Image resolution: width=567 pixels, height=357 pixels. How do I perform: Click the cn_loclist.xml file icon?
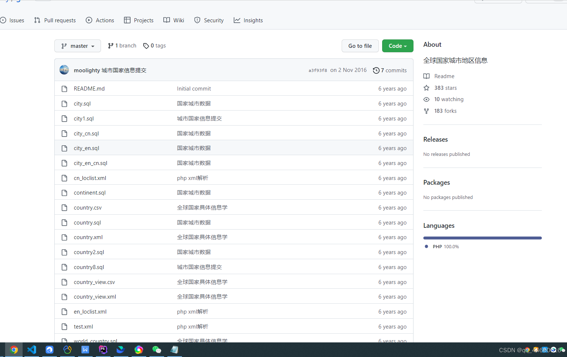[65, 178]
